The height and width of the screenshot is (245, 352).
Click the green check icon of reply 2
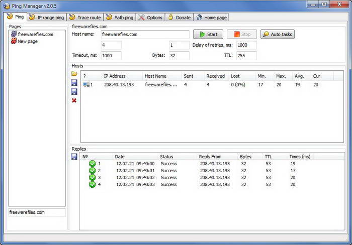[x=92, y=171]
